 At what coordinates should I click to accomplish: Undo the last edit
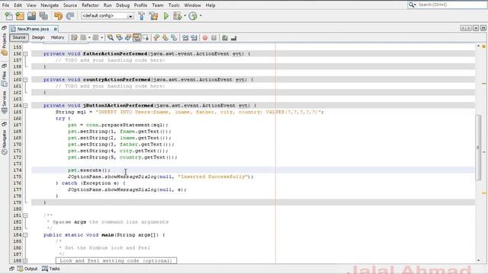58,16
